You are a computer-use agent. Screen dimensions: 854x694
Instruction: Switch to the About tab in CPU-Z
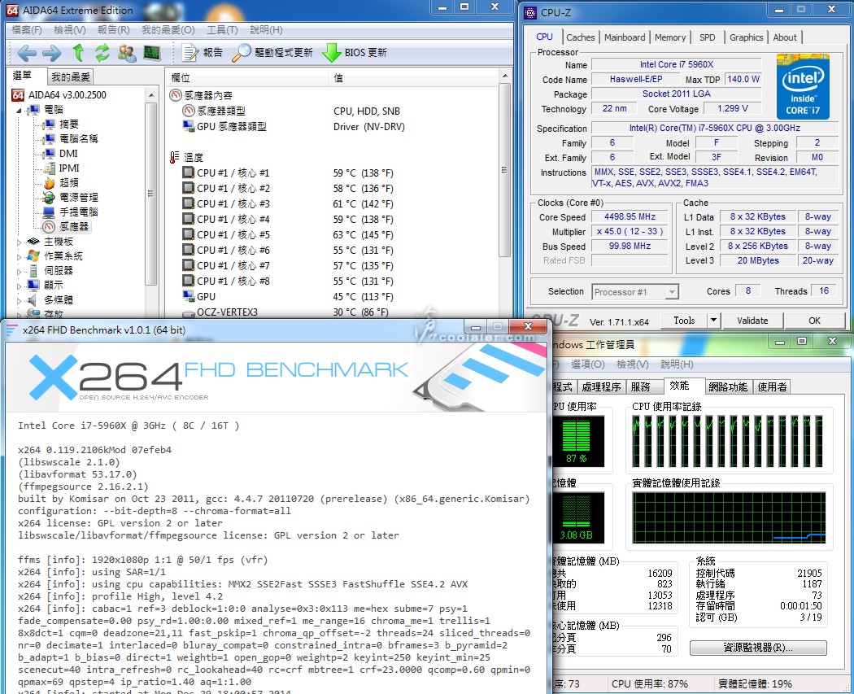click(x=785, y=37)
